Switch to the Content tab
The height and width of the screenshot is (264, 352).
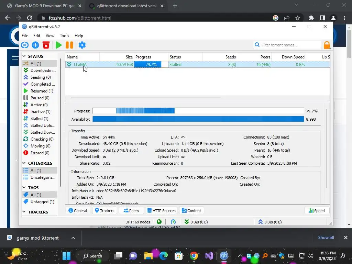pos(191,211)
